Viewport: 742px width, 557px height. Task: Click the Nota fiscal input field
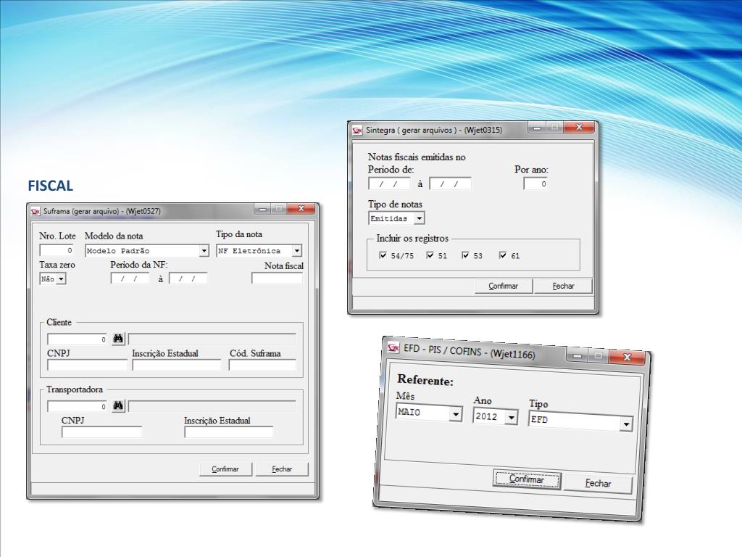coord(278,278)
